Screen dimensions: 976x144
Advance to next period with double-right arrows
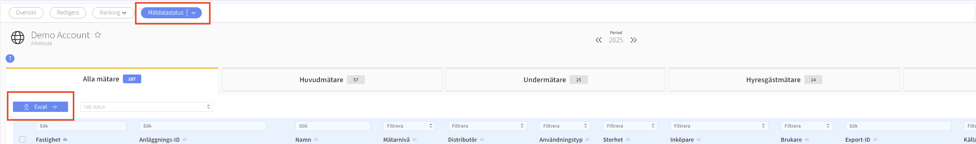point(634,40)
